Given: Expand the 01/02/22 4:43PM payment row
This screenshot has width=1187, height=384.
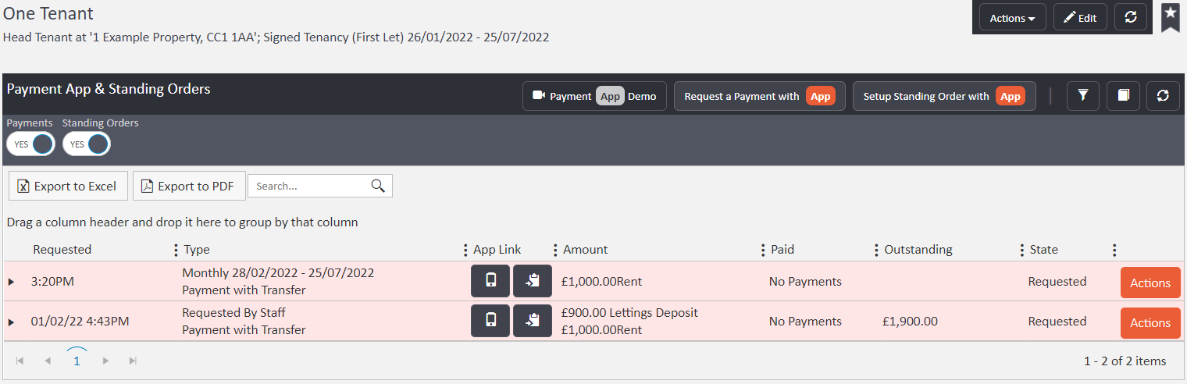Looking at the screenshot, I should [x=11, y=322].
